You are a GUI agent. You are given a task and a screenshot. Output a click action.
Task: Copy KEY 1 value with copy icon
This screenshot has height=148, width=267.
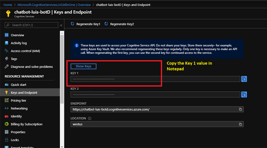click(x=244, y=79)
